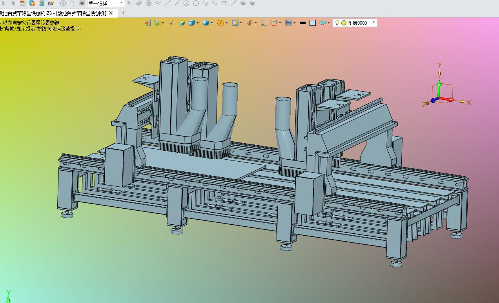This screenshot has width=499, height=303.
Task: Select the shaded cube display icon
Action: [191, 23]
